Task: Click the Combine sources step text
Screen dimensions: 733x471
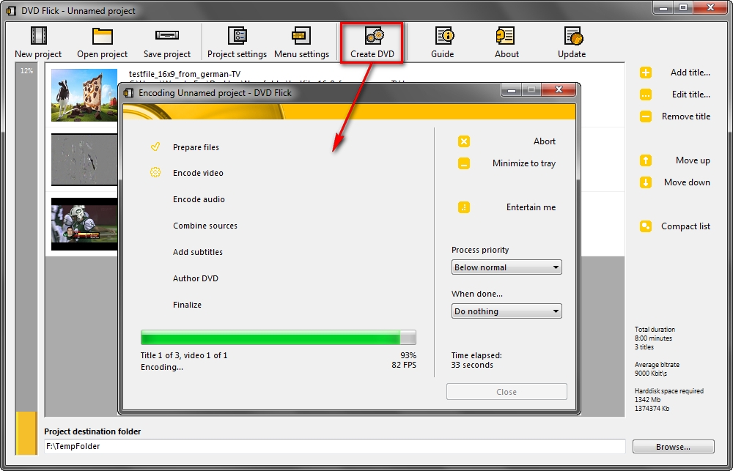Action: (205, 226)
